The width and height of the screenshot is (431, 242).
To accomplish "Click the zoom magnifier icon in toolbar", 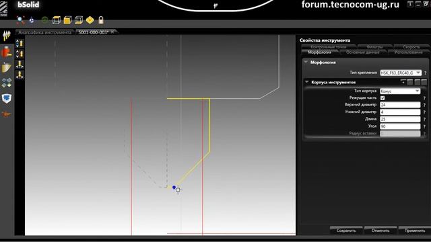I will 20,20.
